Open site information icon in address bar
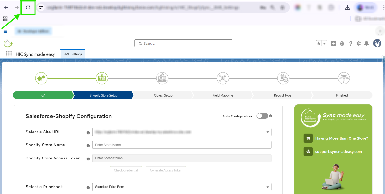Viewport: 385px width, 194px height. pos(41,8)
